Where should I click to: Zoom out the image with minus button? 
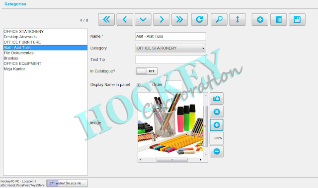click(217, 151)
